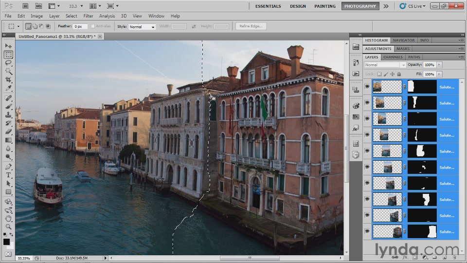Switch to the Navigator tab
Image resolution: width=467 pixels, height=263 pixels.
tap(404, 40)
